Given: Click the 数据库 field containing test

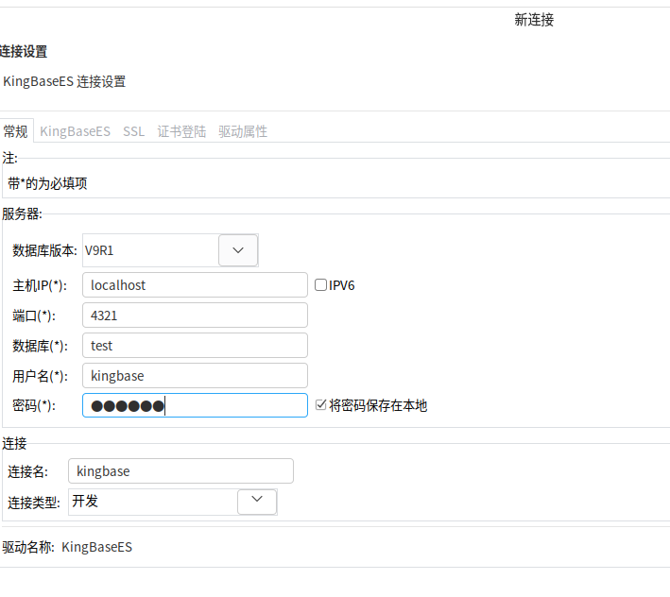Looking at the screenshot, I should coord(195,346).
